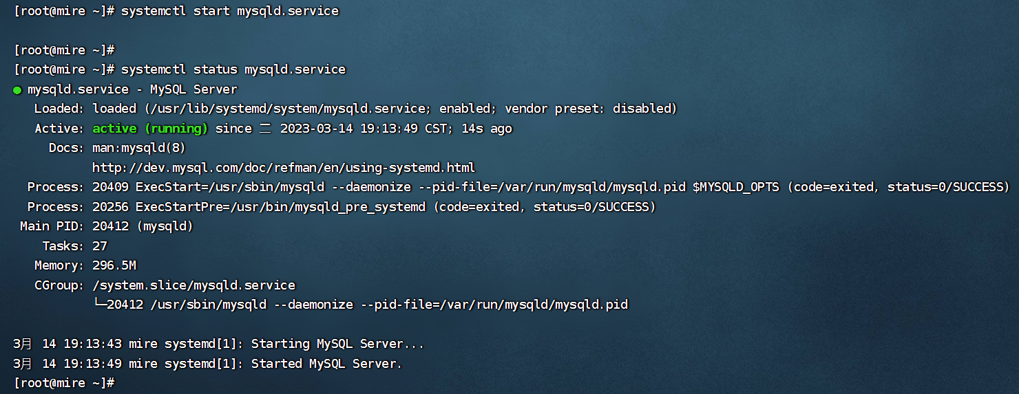Click the man:mysqld(8) docs reference
This screenshot has height=394, width=1019.
tap(139, 148)
